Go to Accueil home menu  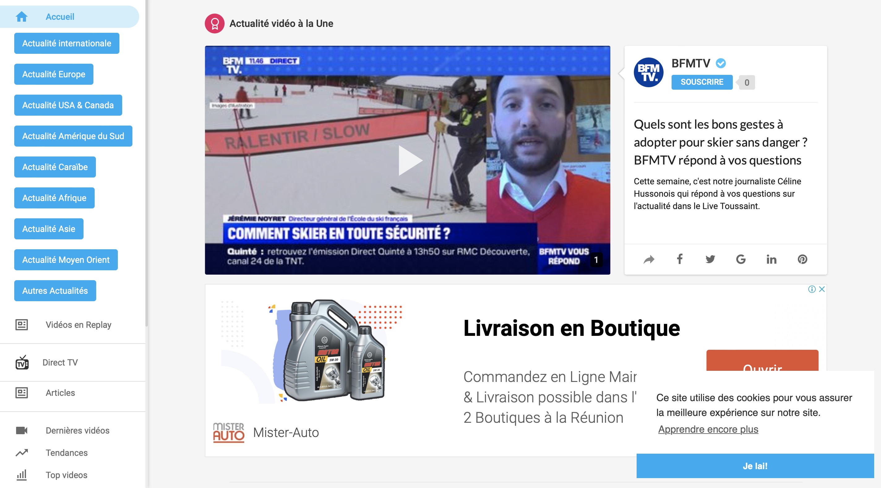[60, 17]
